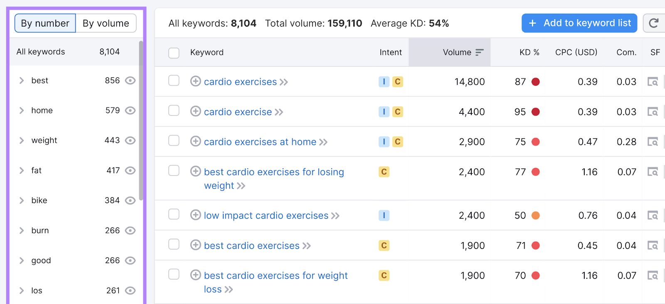Click the plus icon beside 'cardio exercises'

(x=195, y=81)
